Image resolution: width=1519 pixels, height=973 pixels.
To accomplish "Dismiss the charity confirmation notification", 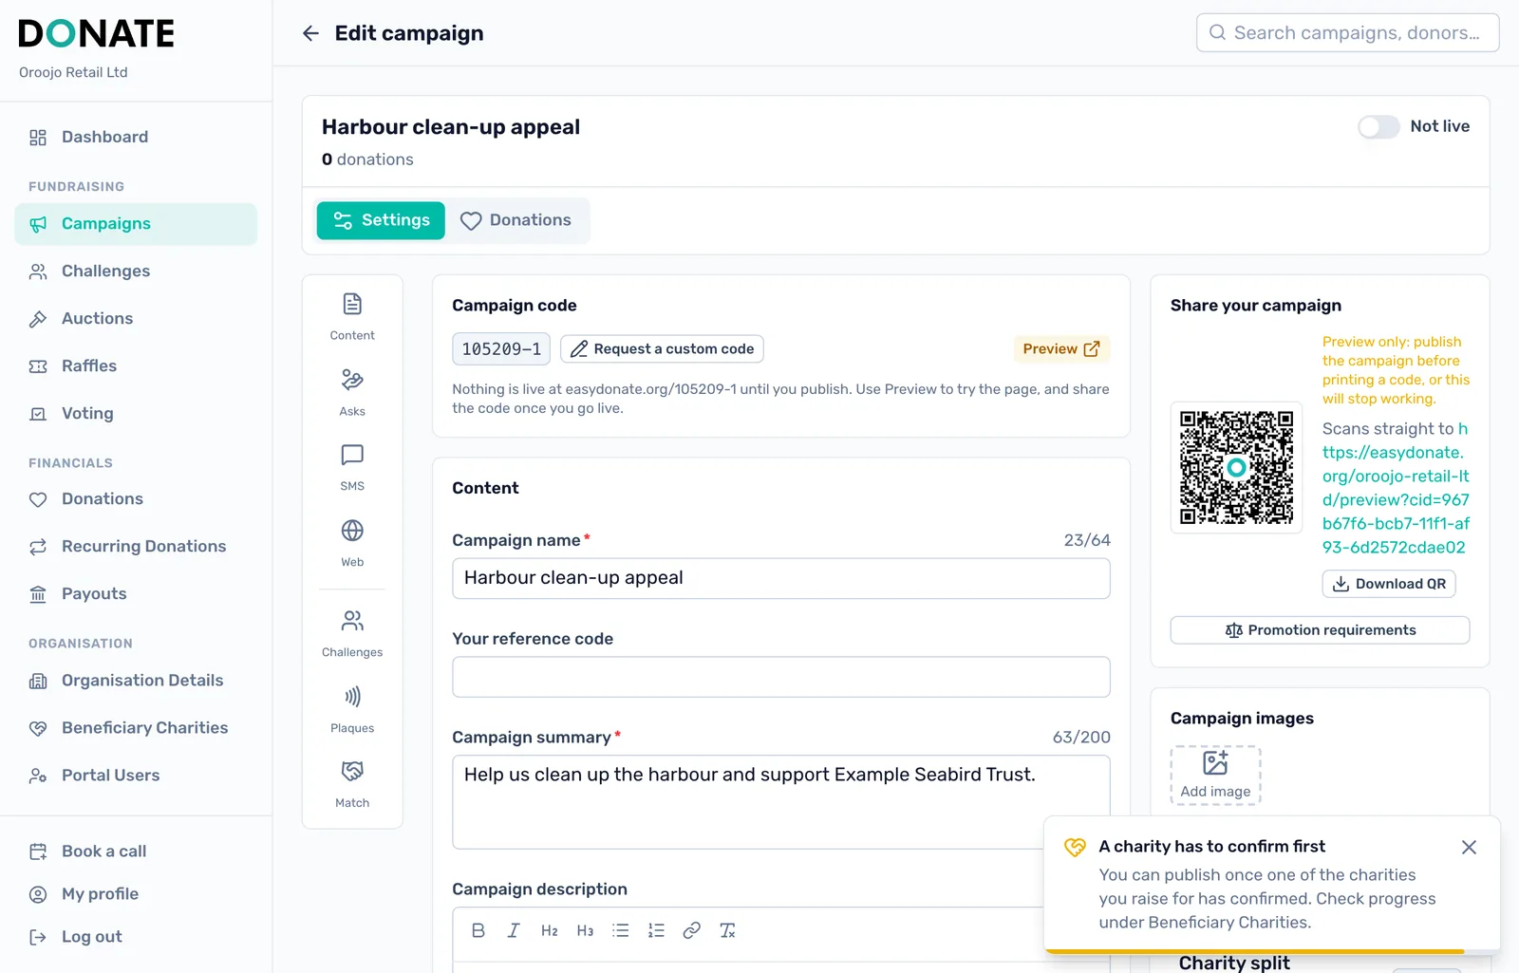I will pos(1469,848).
